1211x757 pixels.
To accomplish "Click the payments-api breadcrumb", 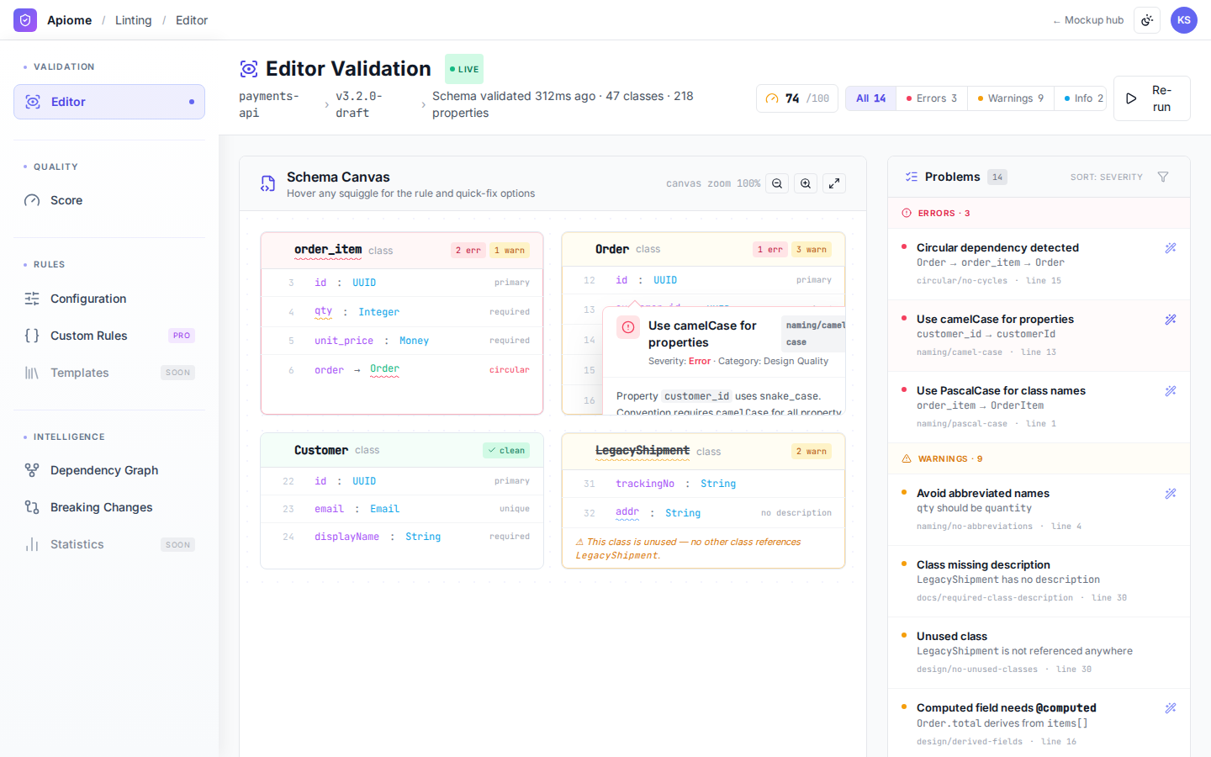I will (x=269, y=104).
